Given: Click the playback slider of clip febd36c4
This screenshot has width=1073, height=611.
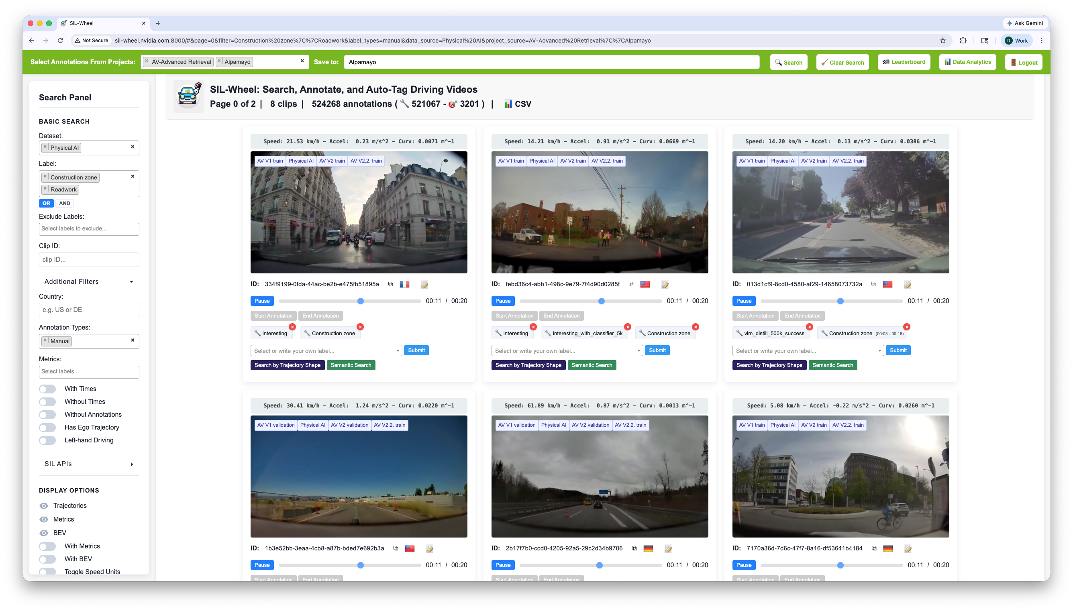Looking at the screenshot, I should [590, 301].
